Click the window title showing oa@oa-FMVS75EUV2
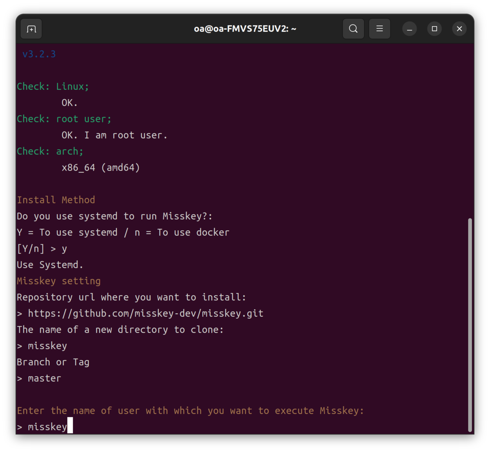Viewport: 490px width, 452px height. (245, 29)
